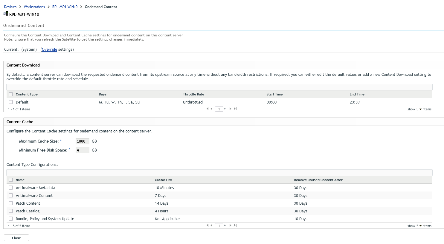Toggle select-all checkbox in Content Type Configurations header

pos(11,180)
